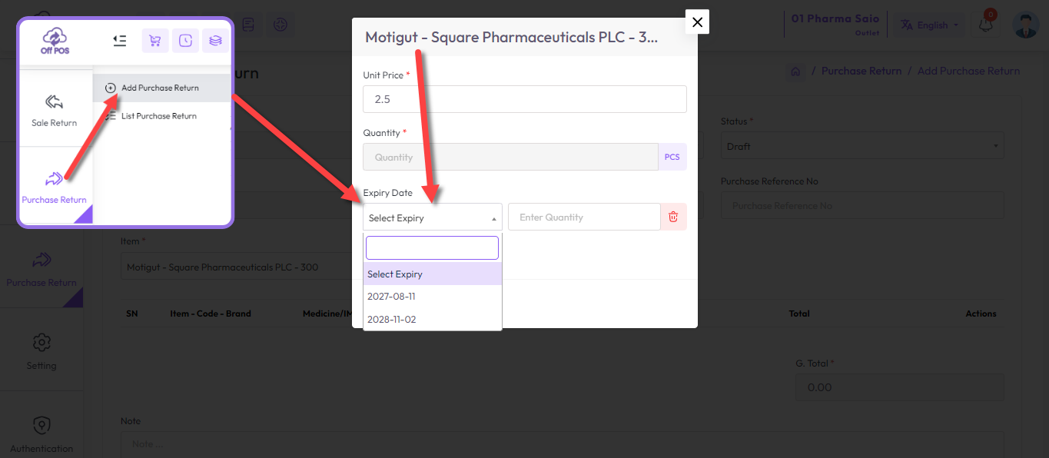This screenshot has width=1049, height=458.
Task: Click the Unit Price input field
Action: (525, 99)
